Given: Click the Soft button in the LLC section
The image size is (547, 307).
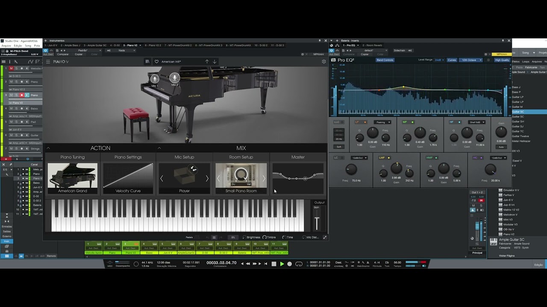Looking at the screenshot, I should click(339, 147).
